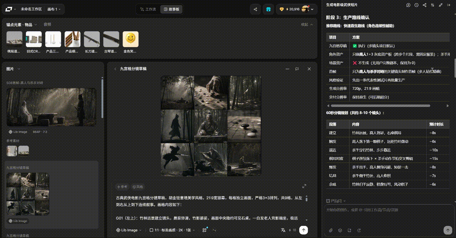Open the 九宫格分镜草稿 thumbnail in left list
456x238 pixels.
[x=28, y=194]
